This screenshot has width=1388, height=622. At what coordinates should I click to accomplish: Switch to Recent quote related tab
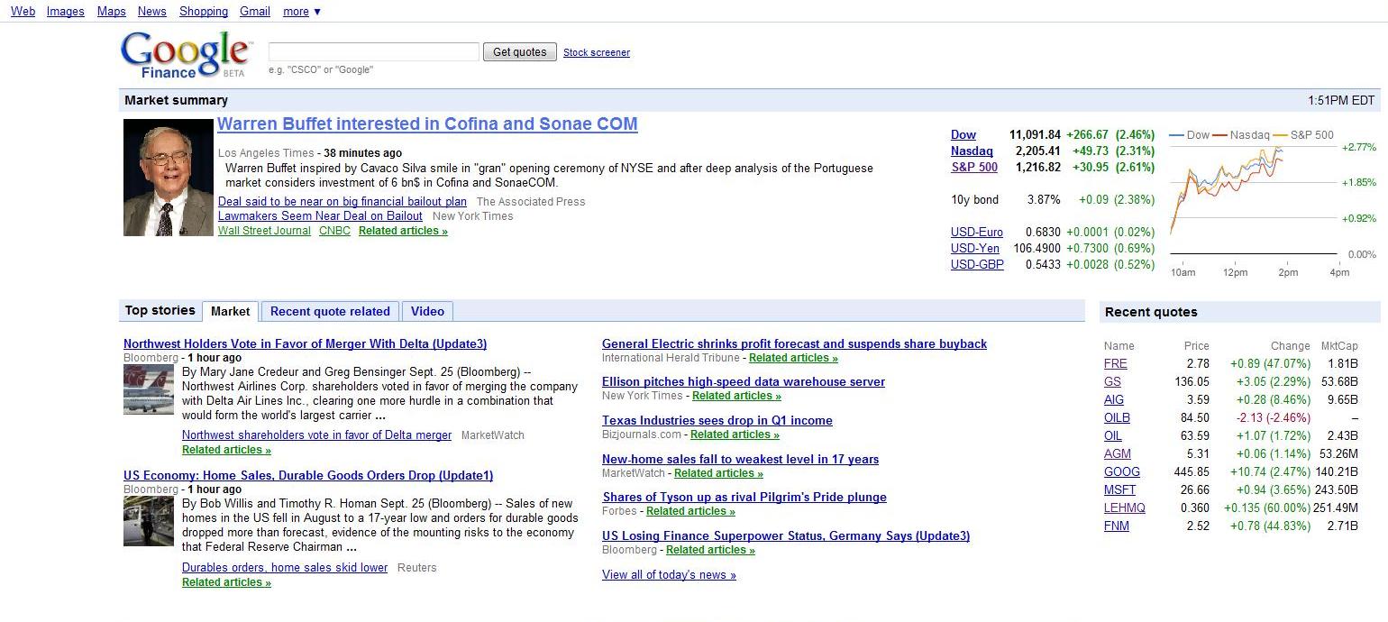coord(330,311)
